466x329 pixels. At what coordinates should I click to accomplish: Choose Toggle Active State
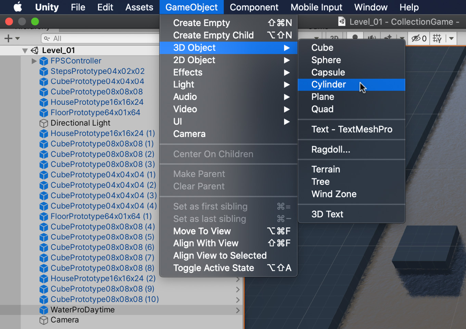(x=228, y=268)
